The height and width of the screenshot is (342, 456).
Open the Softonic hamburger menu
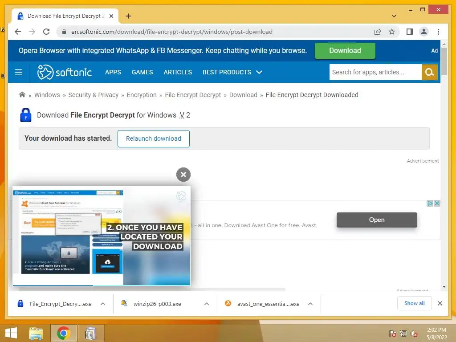point(18,72)
